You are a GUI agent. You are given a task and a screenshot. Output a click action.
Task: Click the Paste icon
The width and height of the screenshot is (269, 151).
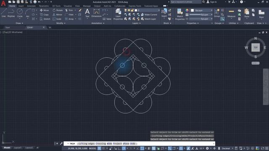pos(247,13)
